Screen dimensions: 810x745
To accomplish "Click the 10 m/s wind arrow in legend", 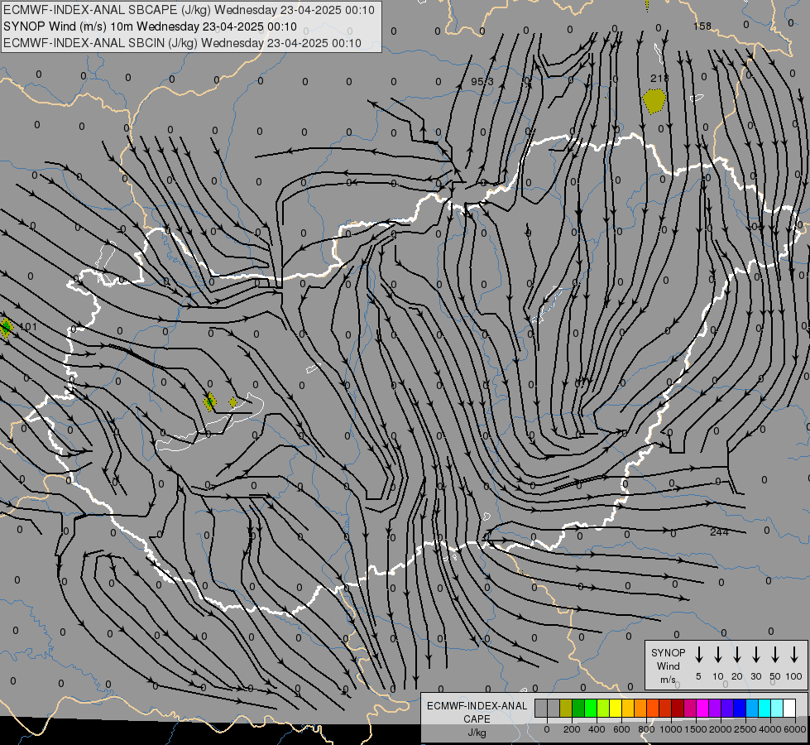I will click(717, 654).
